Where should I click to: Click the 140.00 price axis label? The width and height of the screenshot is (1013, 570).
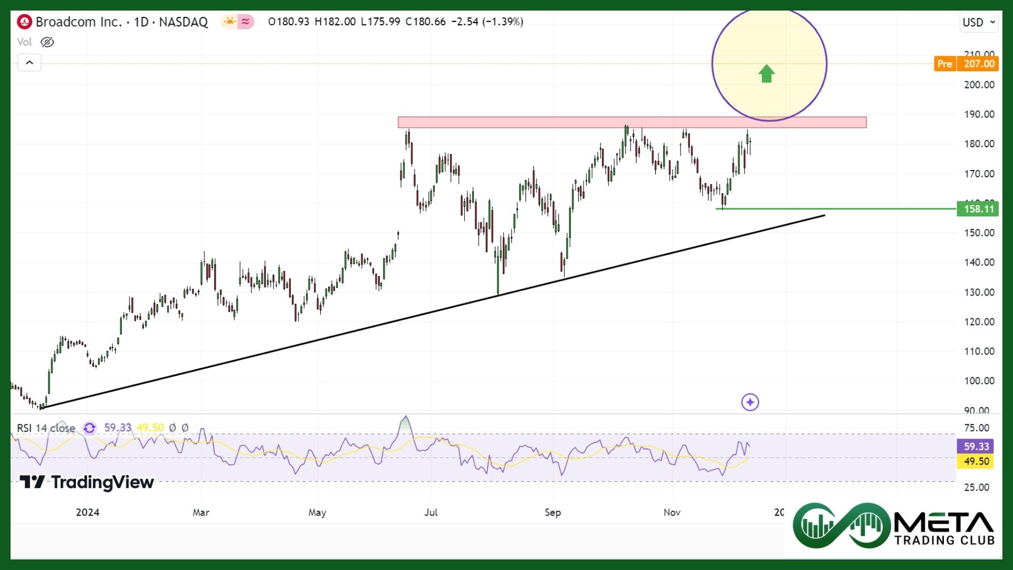click(979, 263)
